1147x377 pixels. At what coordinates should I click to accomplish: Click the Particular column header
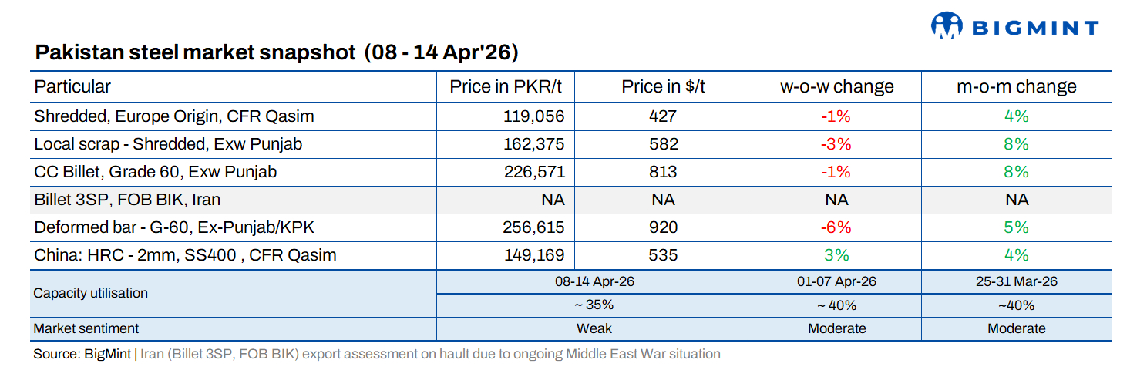pos(72,86)
